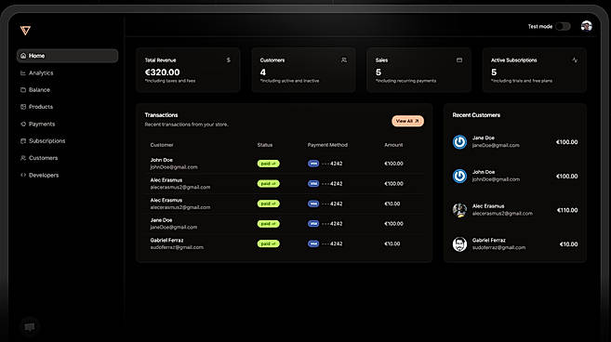Click the Balance wallet icon

point(23,89)
